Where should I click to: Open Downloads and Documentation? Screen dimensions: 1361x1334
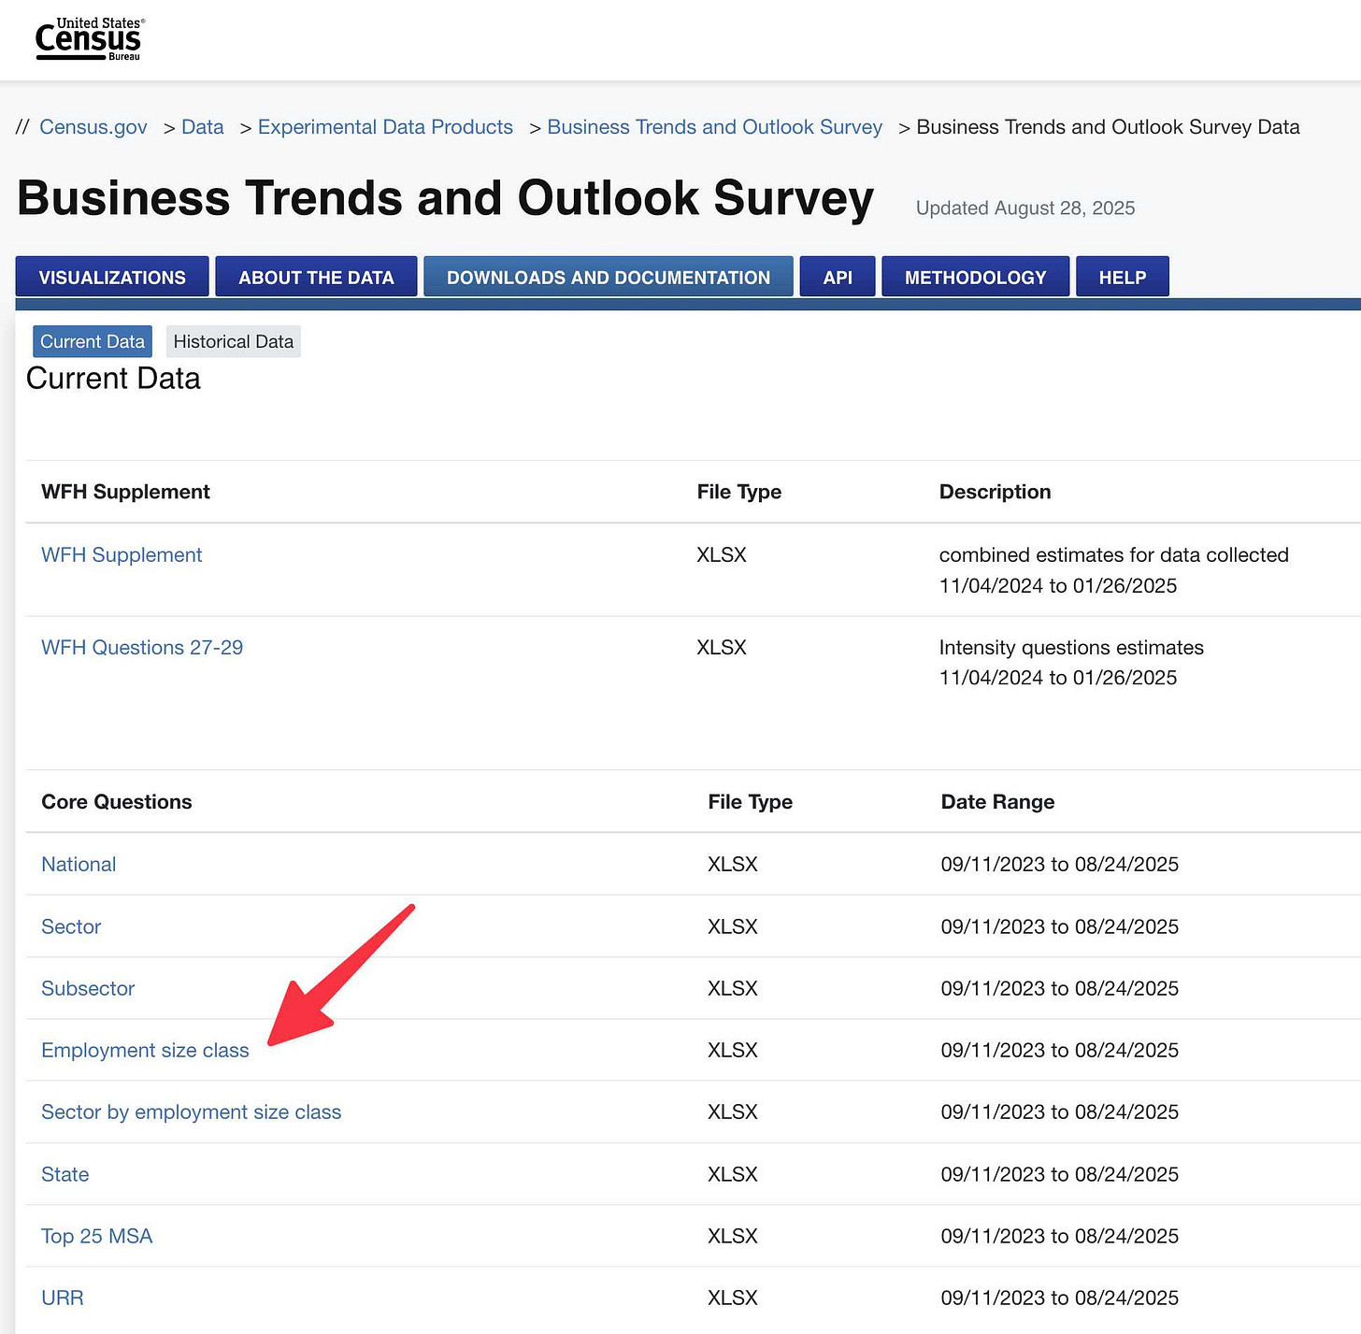[608, 277]
